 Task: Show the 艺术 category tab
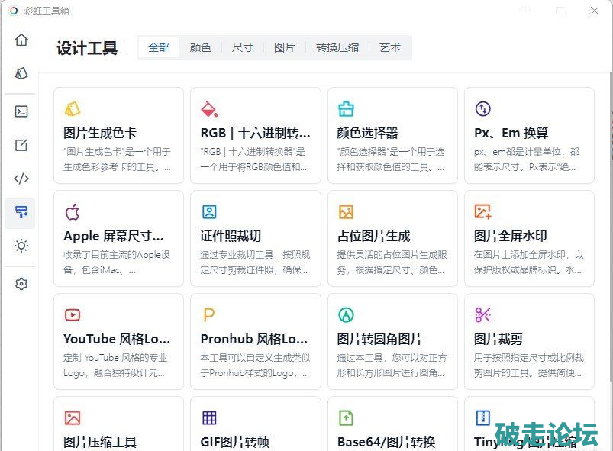(390, 47)
